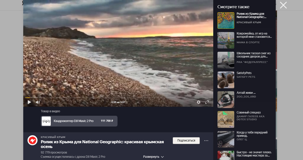
Task: Subscribe with the Подписаться button
Action: tap(186, 140)
